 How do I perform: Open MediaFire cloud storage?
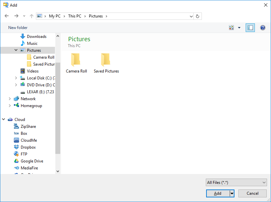pos(26,168)
